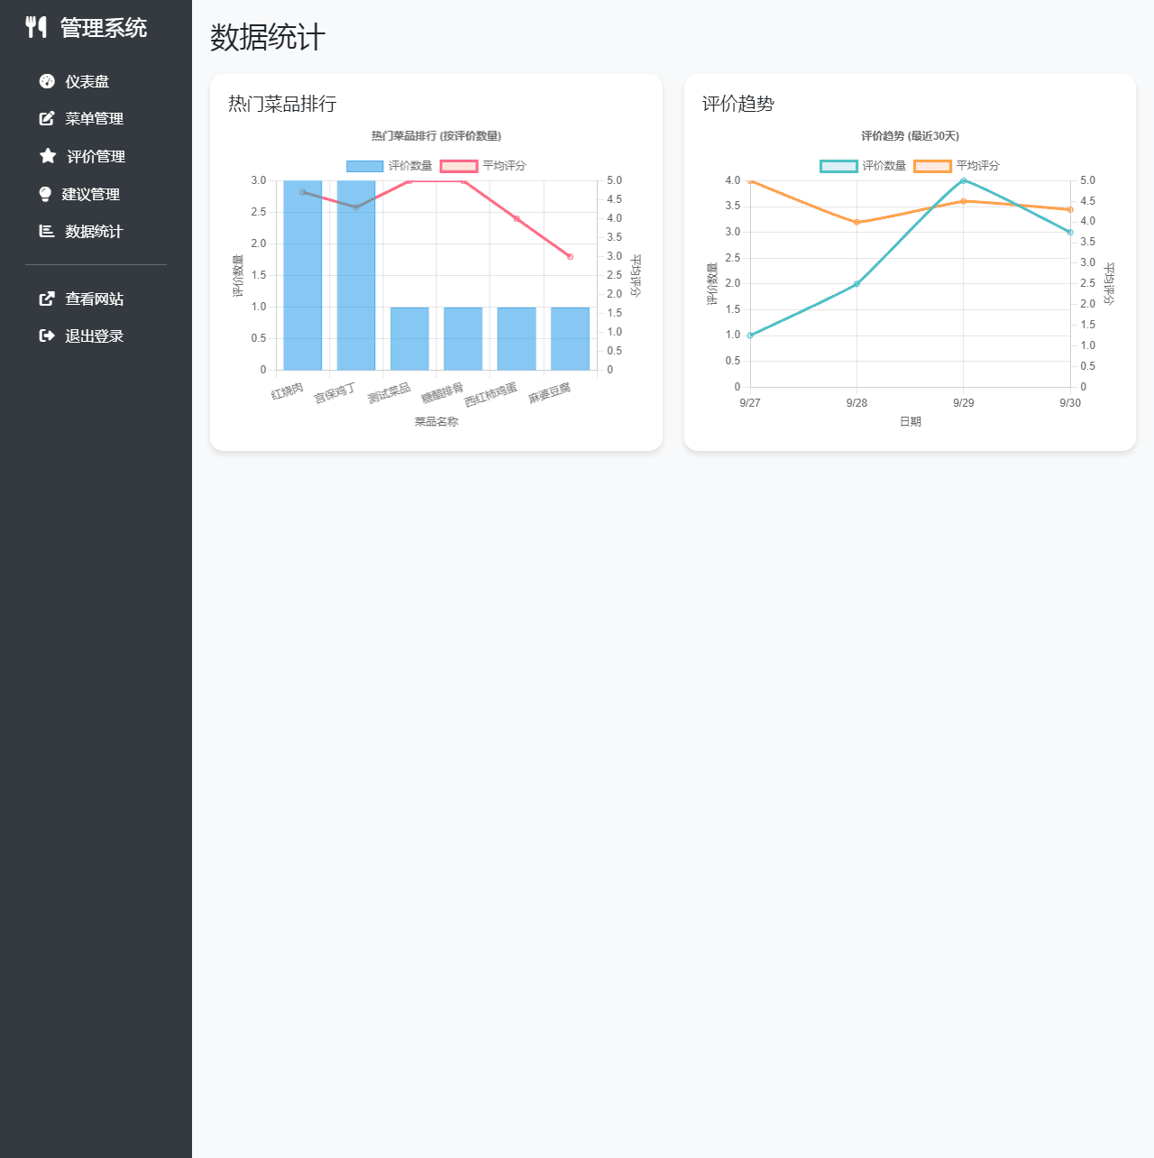
Task: Toggle orange 平均评分 legend in trend chart
Action: [x=957, y=166]
